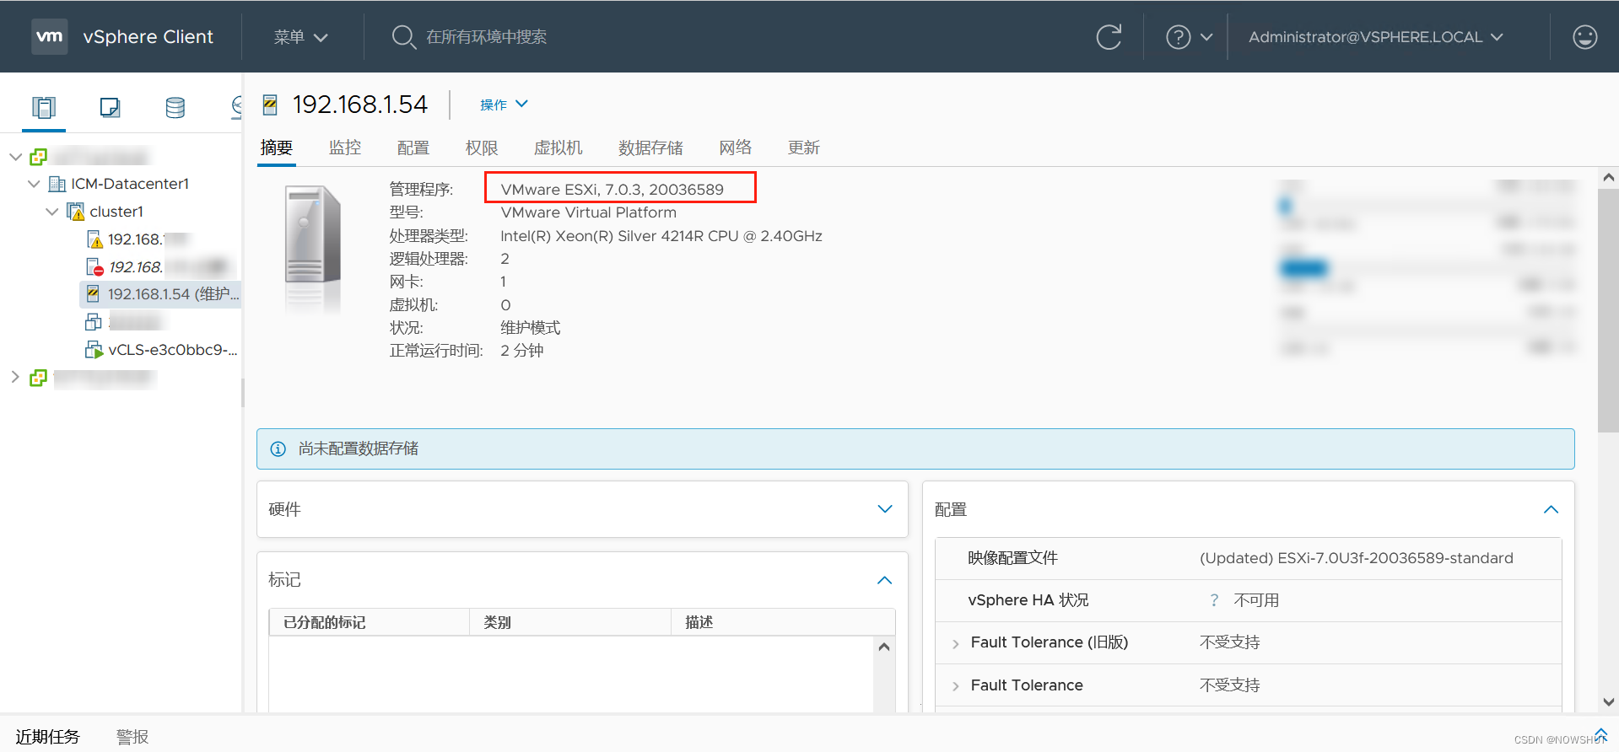Image resolution: width=1619 pixels, height=752 pixels.
Task: Refresh using the circular arrow icon
Action: pos(1109,37)
